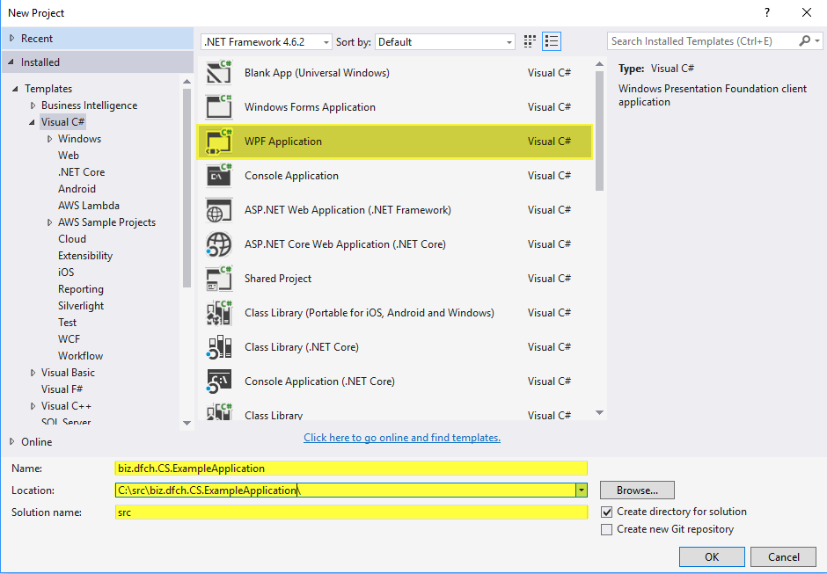Select the Web category under Visual C#
Viewport: 827px width, 574px height.
coord(69,156)
